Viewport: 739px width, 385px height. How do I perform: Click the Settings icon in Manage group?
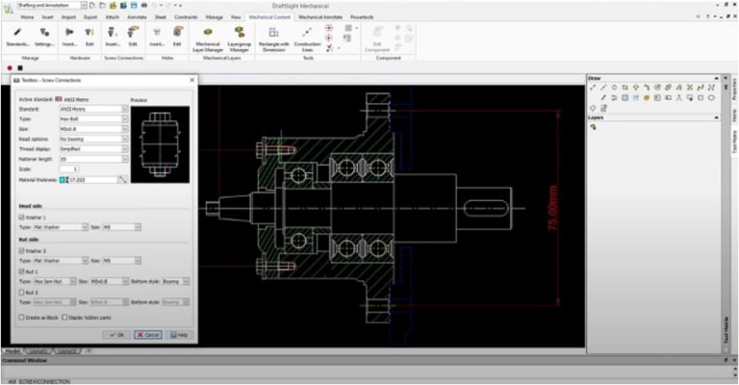(44, 37)
